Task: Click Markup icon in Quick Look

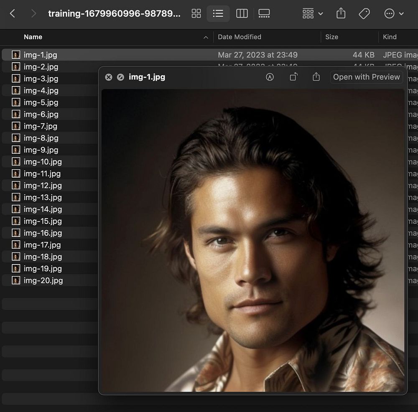Action: (x=270, y=77)
